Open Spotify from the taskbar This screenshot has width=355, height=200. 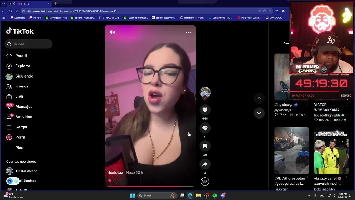(215, 196)
